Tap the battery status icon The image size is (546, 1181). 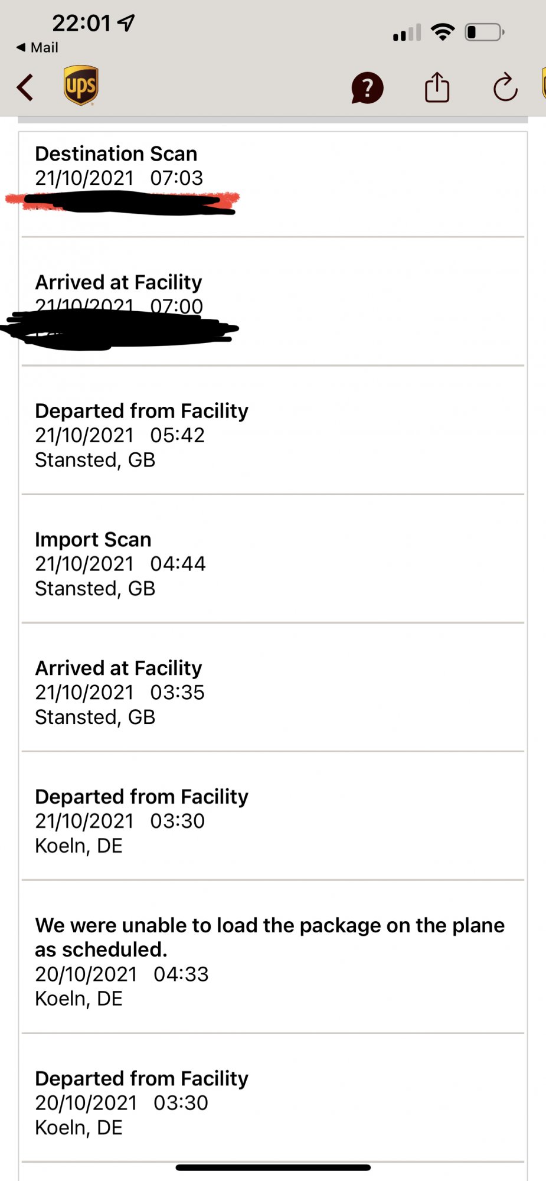(x=485, y=32)
